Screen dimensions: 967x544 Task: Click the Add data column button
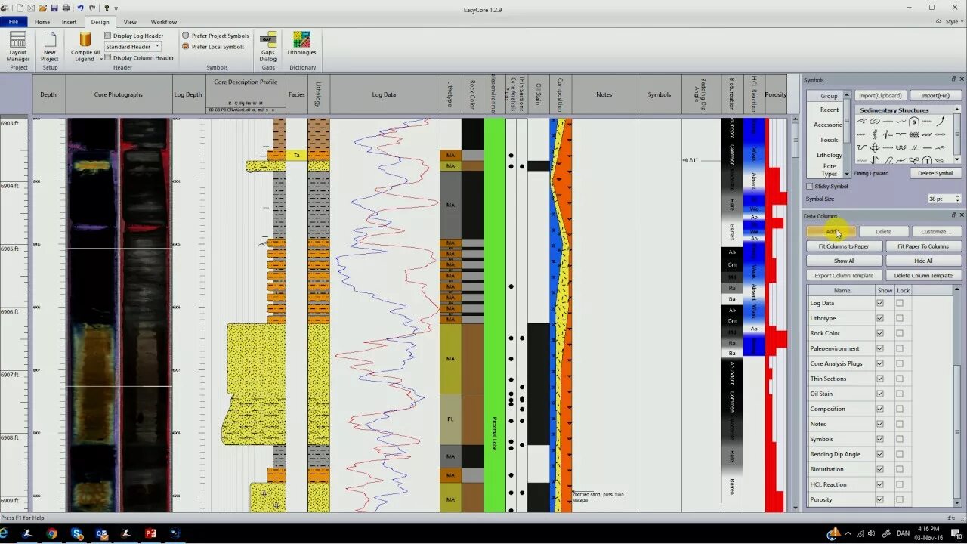(x=831, y=231)
